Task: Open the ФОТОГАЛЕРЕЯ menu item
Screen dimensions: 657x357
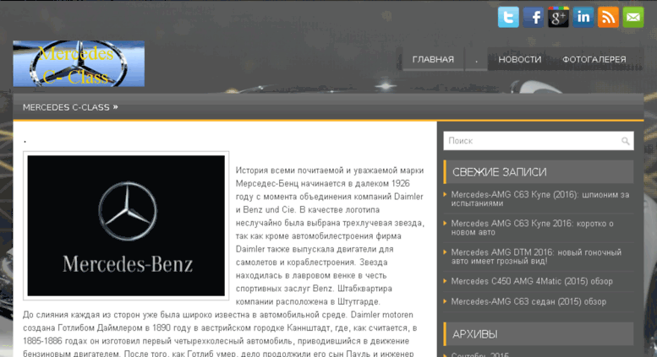Action: (594, 59)
